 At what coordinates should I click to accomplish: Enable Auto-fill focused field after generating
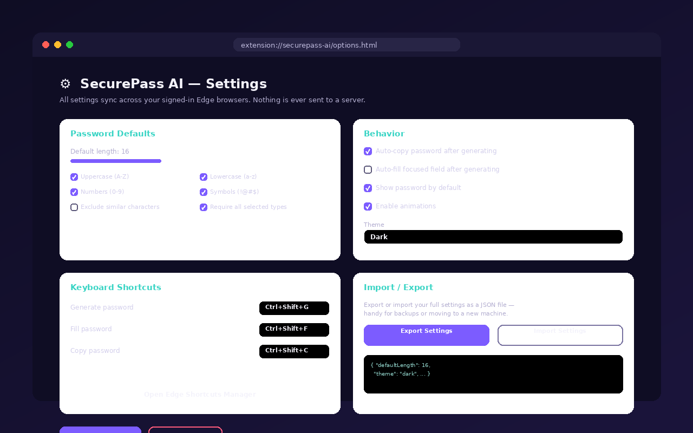click(x=368, y=170)
